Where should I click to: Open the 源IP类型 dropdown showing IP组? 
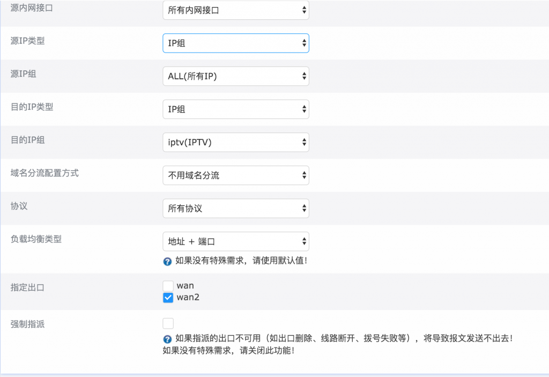coord(236,43)
